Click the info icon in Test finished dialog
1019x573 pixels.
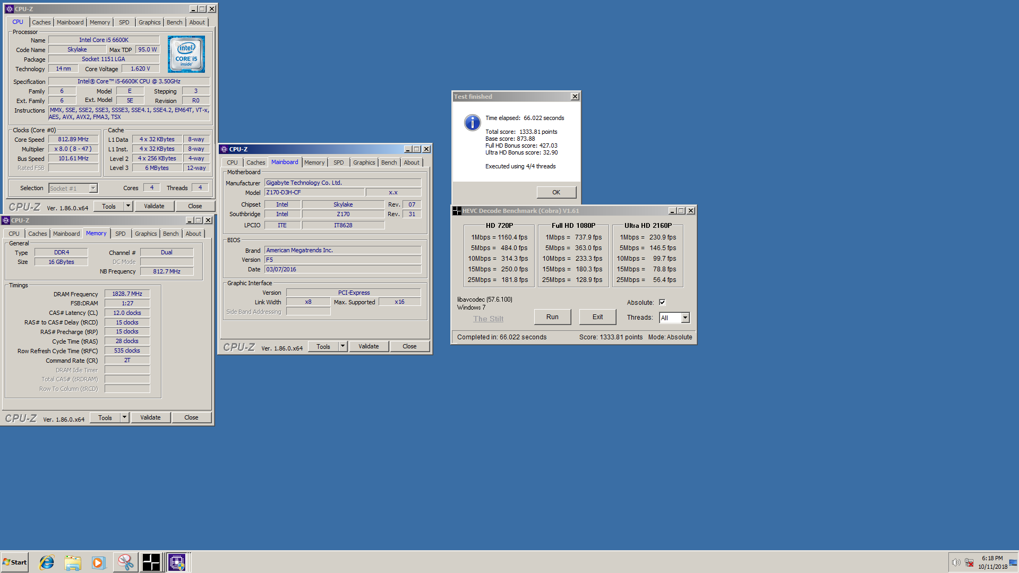(x=472, y=123)
